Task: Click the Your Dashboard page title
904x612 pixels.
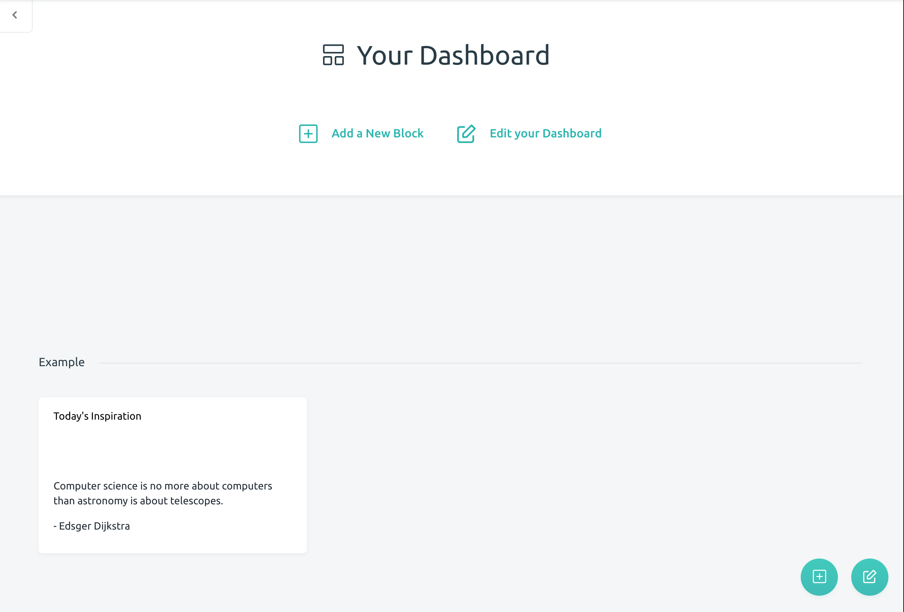Action: [452, 55]
